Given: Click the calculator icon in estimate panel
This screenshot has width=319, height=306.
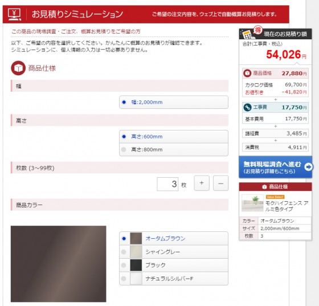Looking at the screenshot, I should pos(247,34).
